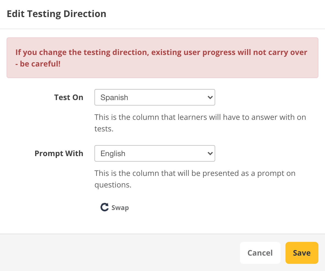Screen dimensions: 325x271
Task: Click the Edit Testing Direction title
Action: point(57,14)
